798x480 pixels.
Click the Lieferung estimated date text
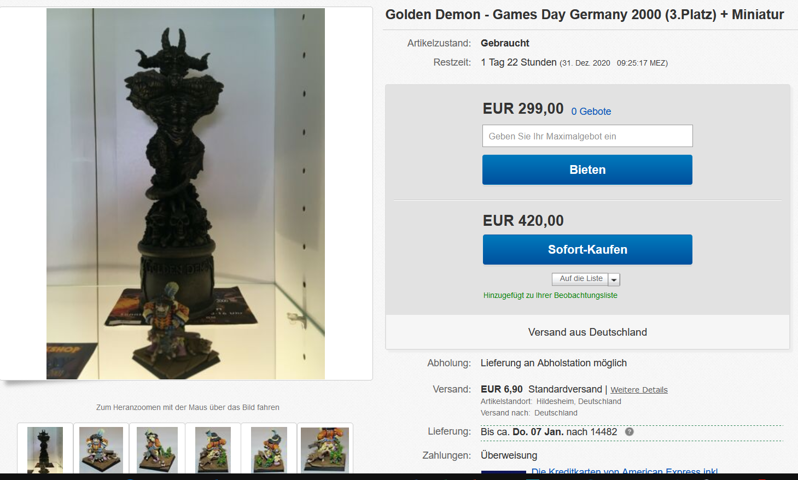pyautogui.click(x=549, y=432)
